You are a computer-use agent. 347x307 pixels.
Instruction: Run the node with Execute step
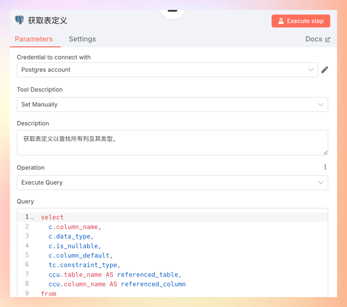coord(301,21)
